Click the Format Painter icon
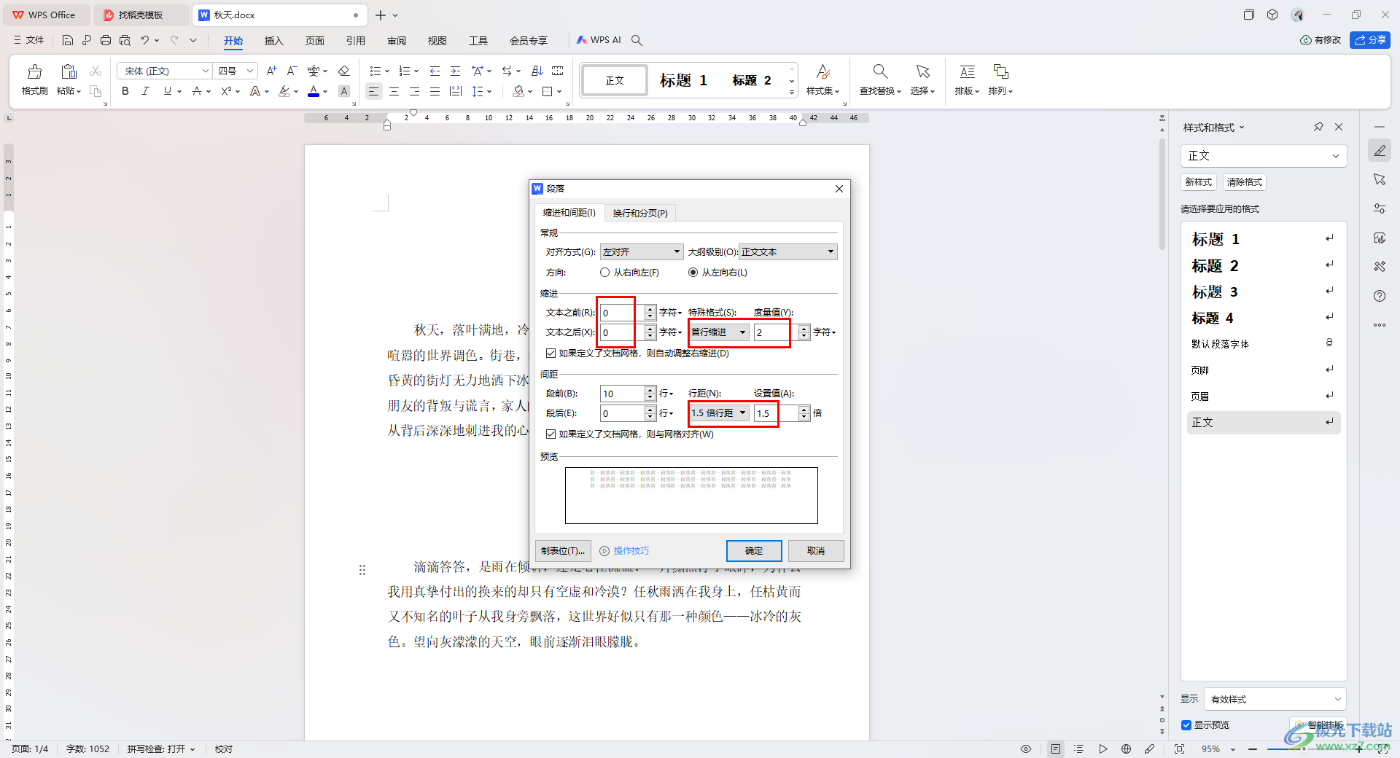 coord(34,71)
